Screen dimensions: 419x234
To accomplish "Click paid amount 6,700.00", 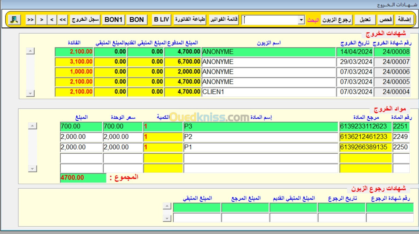I will (x=183, y=62).
